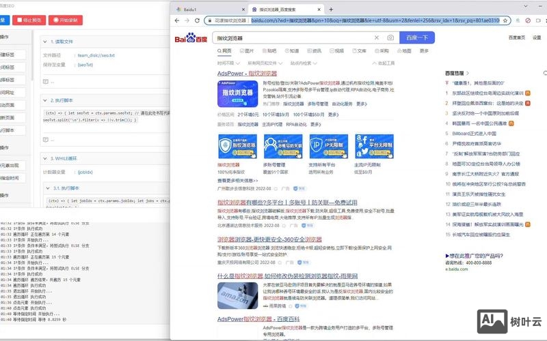547x341 pixels.
Task: Collapse step 1. 读取文件
Action: pyautogui.click(x=45, y=42)
